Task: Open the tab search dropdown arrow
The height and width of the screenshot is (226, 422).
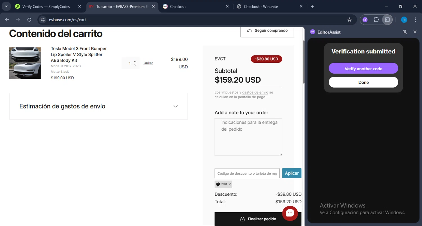Action: click(6, 6)
